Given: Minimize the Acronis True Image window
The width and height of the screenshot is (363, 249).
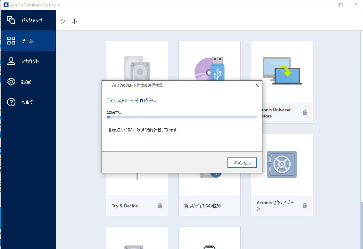Looking at the screenshot, I should pos(326,5).
